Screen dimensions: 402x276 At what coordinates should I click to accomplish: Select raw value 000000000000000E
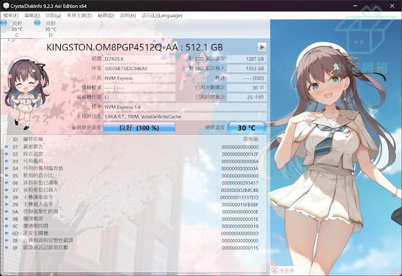pyautogui.click(x=240, y=212)
